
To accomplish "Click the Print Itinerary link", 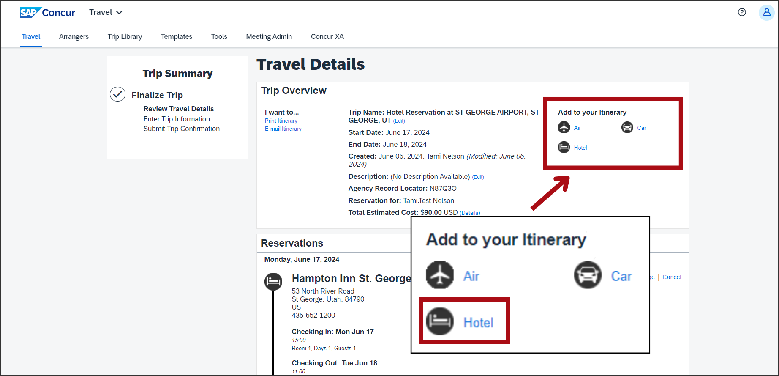I will pos(281,121).
